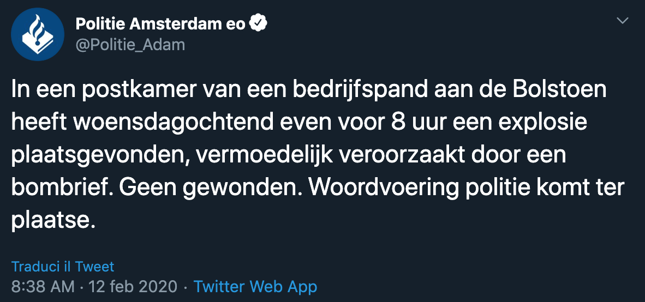This screenshot has height=302, width=645.
Task: Click the word explosie in the tweet
Action: (540, 123)
